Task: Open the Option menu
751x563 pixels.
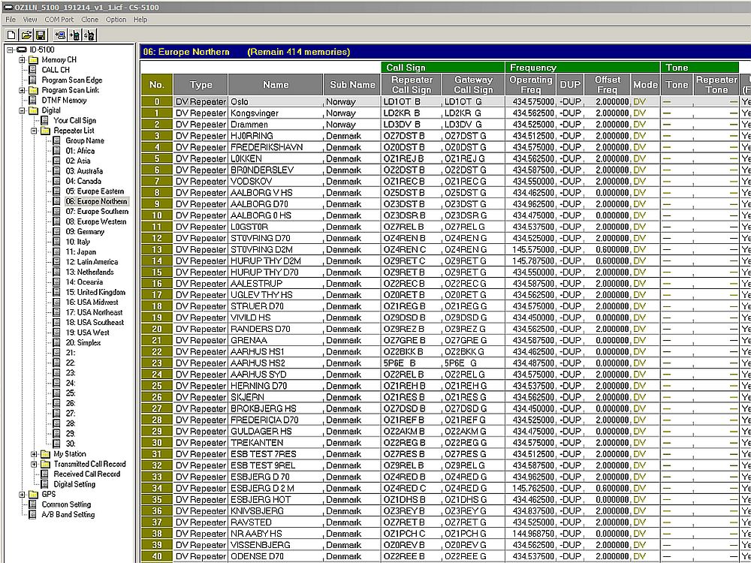Action: [116, 20]
